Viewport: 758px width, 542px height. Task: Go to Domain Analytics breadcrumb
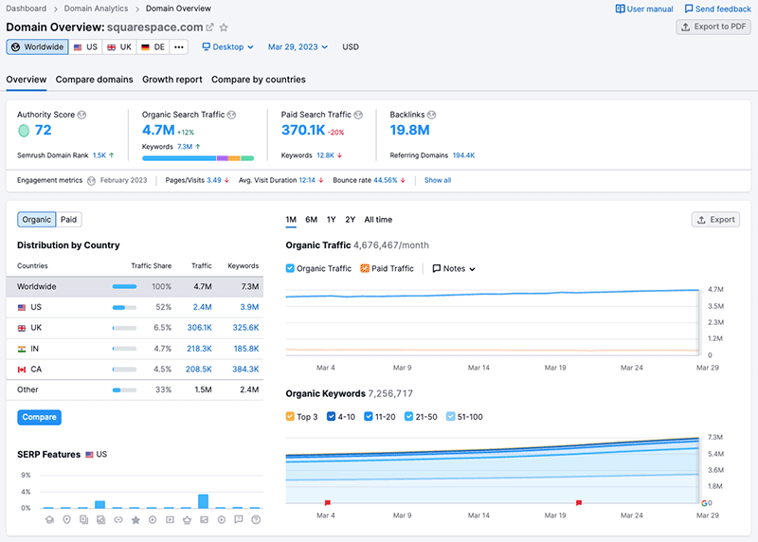(97, 9)
